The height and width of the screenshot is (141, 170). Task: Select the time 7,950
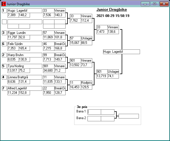(x=49, y=93)
